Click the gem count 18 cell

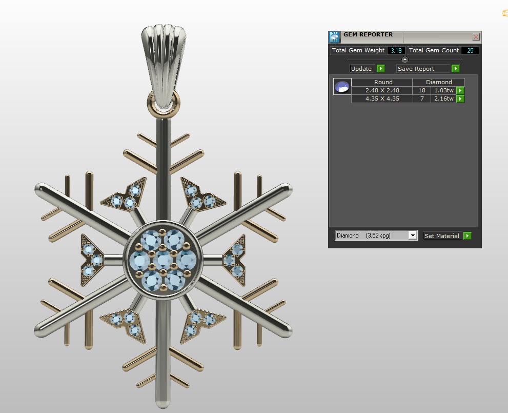point(422,90)
